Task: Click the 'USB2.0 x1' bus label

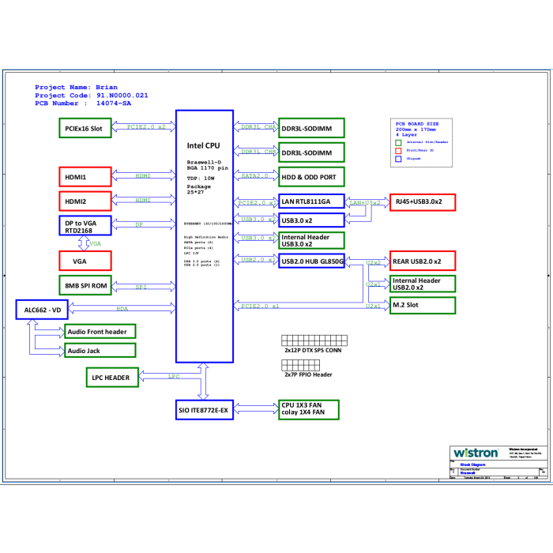Action: pyautogui.click(x=258, y=260)
